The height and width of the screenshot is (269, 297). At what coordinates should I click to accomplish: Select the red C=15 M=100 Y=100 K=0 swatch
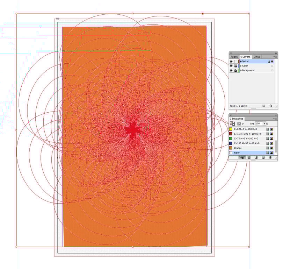coord(252,134)
